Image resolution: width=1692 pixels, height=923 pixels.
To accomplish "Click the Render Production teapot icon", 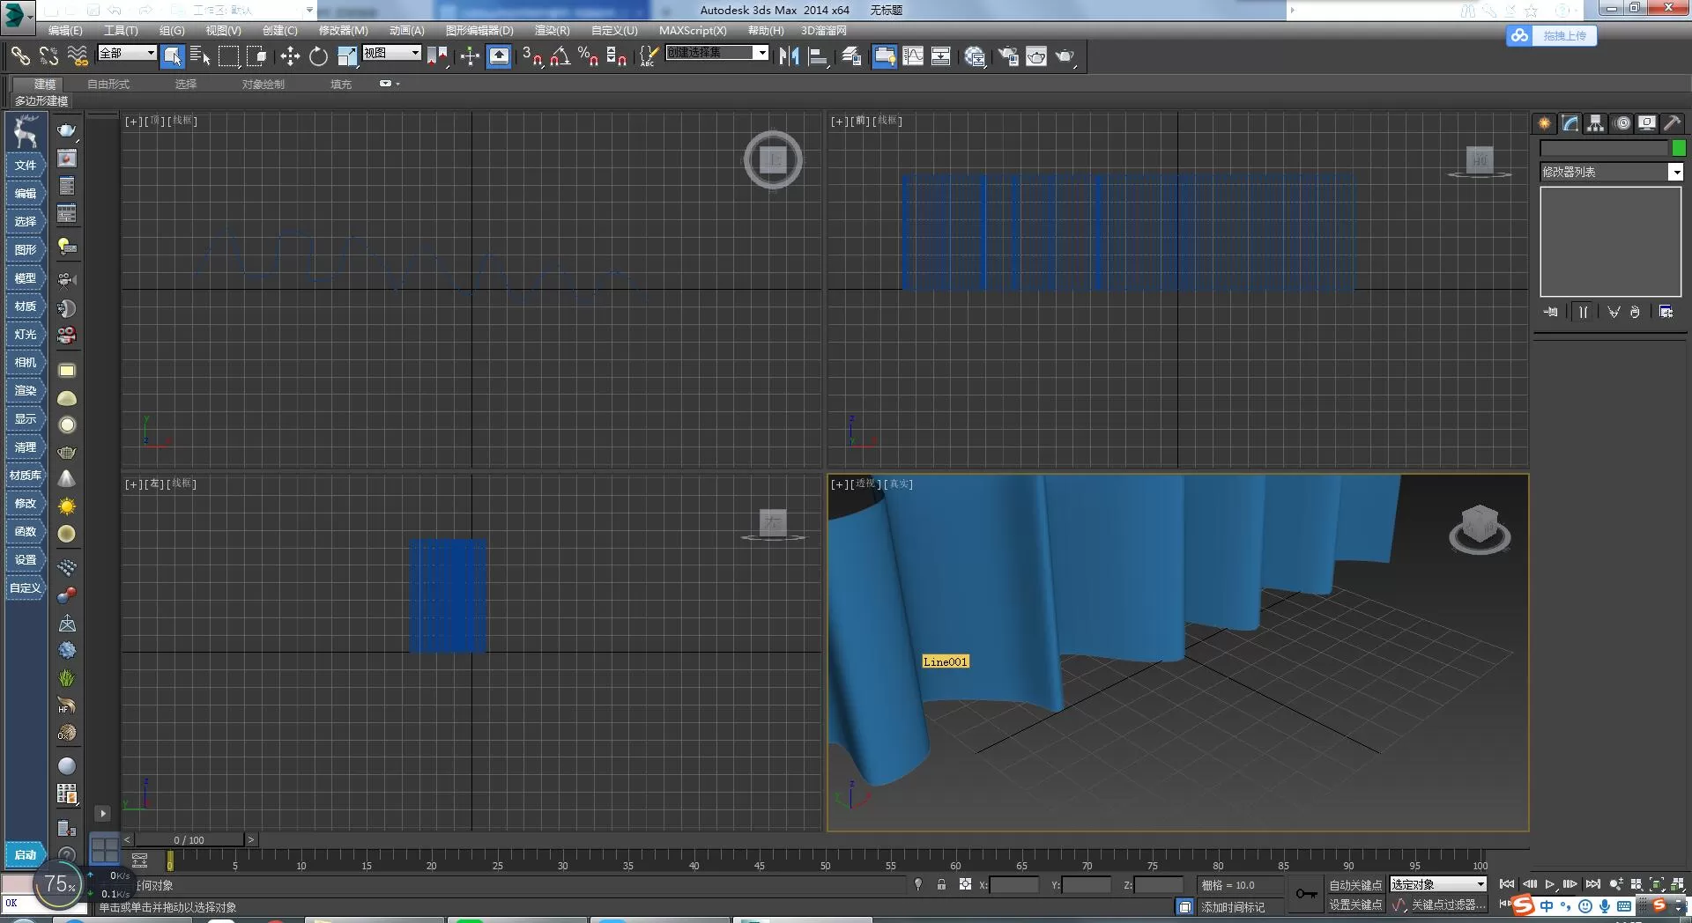I will point(1065,56).
